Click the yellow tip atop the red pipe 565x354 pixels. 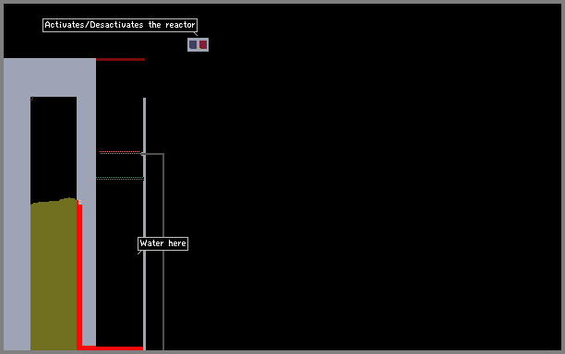click(79, 202)
